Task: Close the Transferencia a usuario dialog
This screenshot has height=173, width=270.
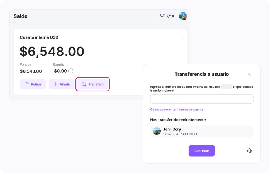Action: (x=249, y=74)
